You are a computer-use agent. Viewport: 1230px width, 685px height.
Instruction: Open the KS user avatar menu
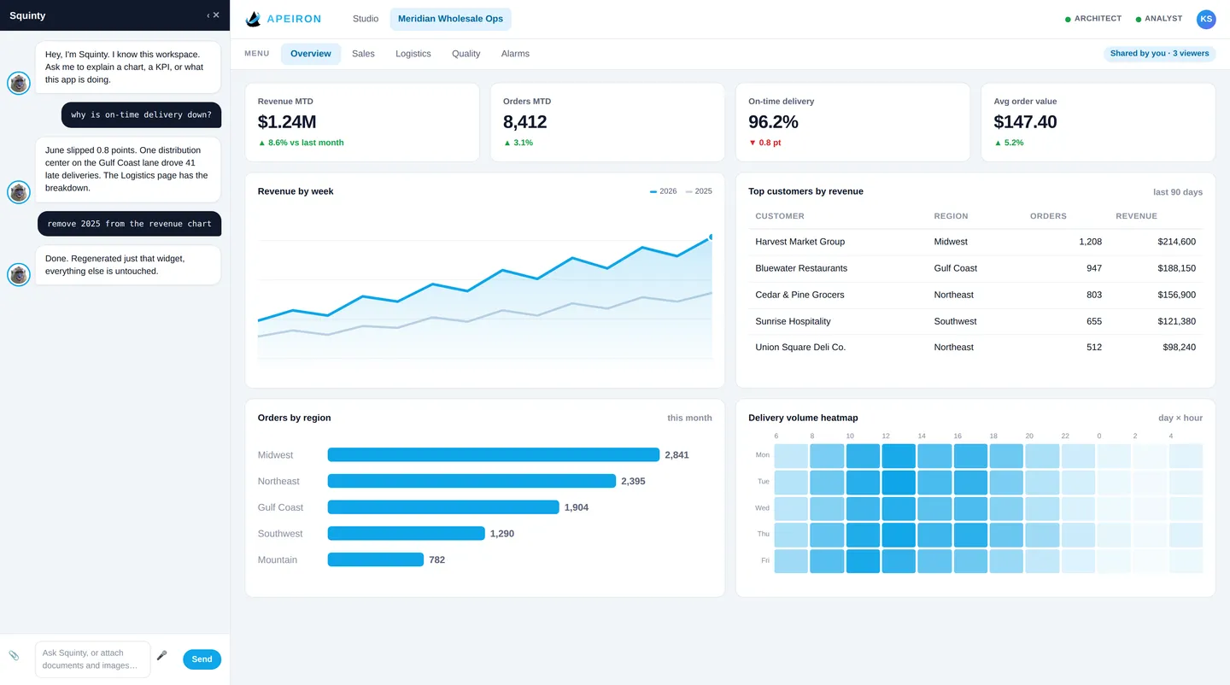tap(1206, 19)
